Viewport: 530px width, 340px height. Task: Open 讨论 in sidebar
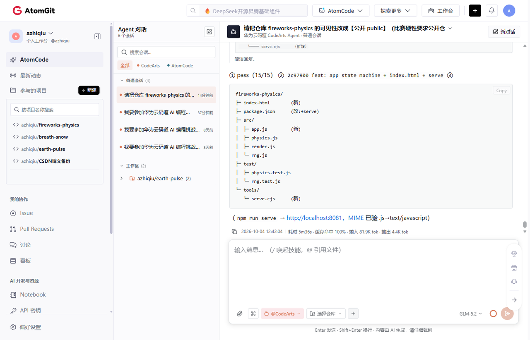pos(55,245)
